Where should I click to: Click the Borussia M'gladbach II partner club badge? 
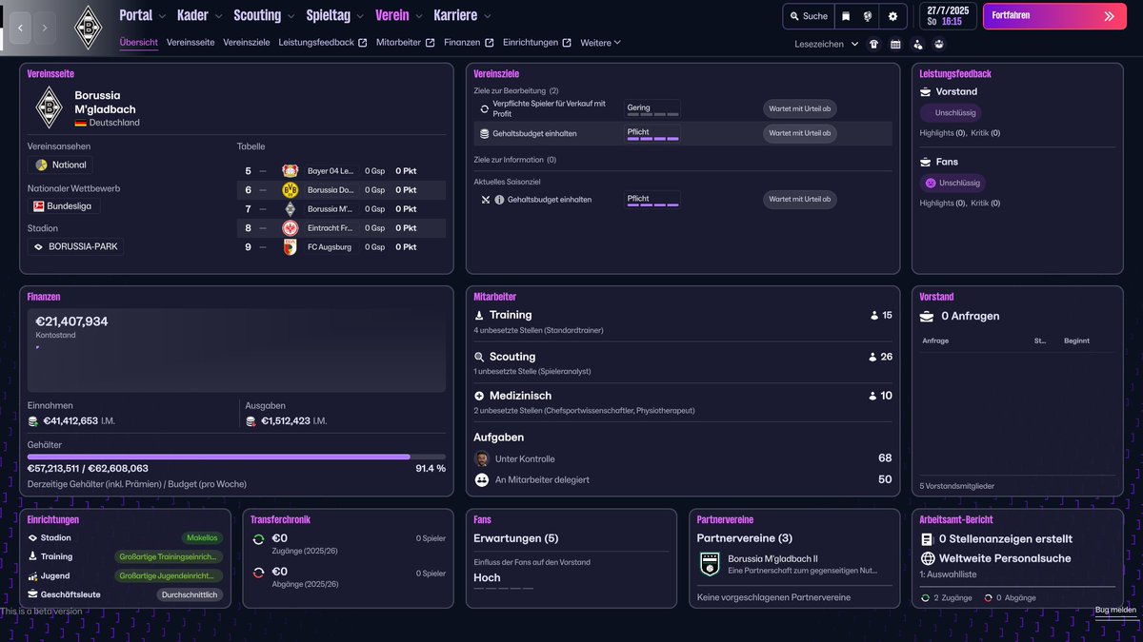pos(710,564)
